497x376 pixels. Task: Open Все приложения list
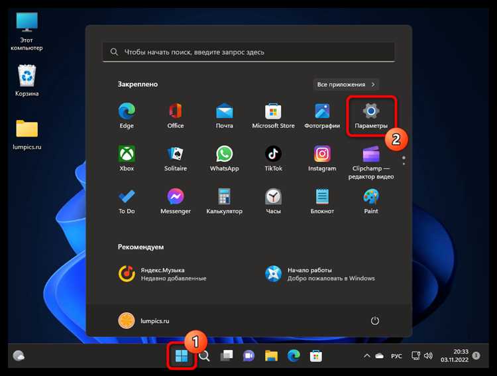346,84
